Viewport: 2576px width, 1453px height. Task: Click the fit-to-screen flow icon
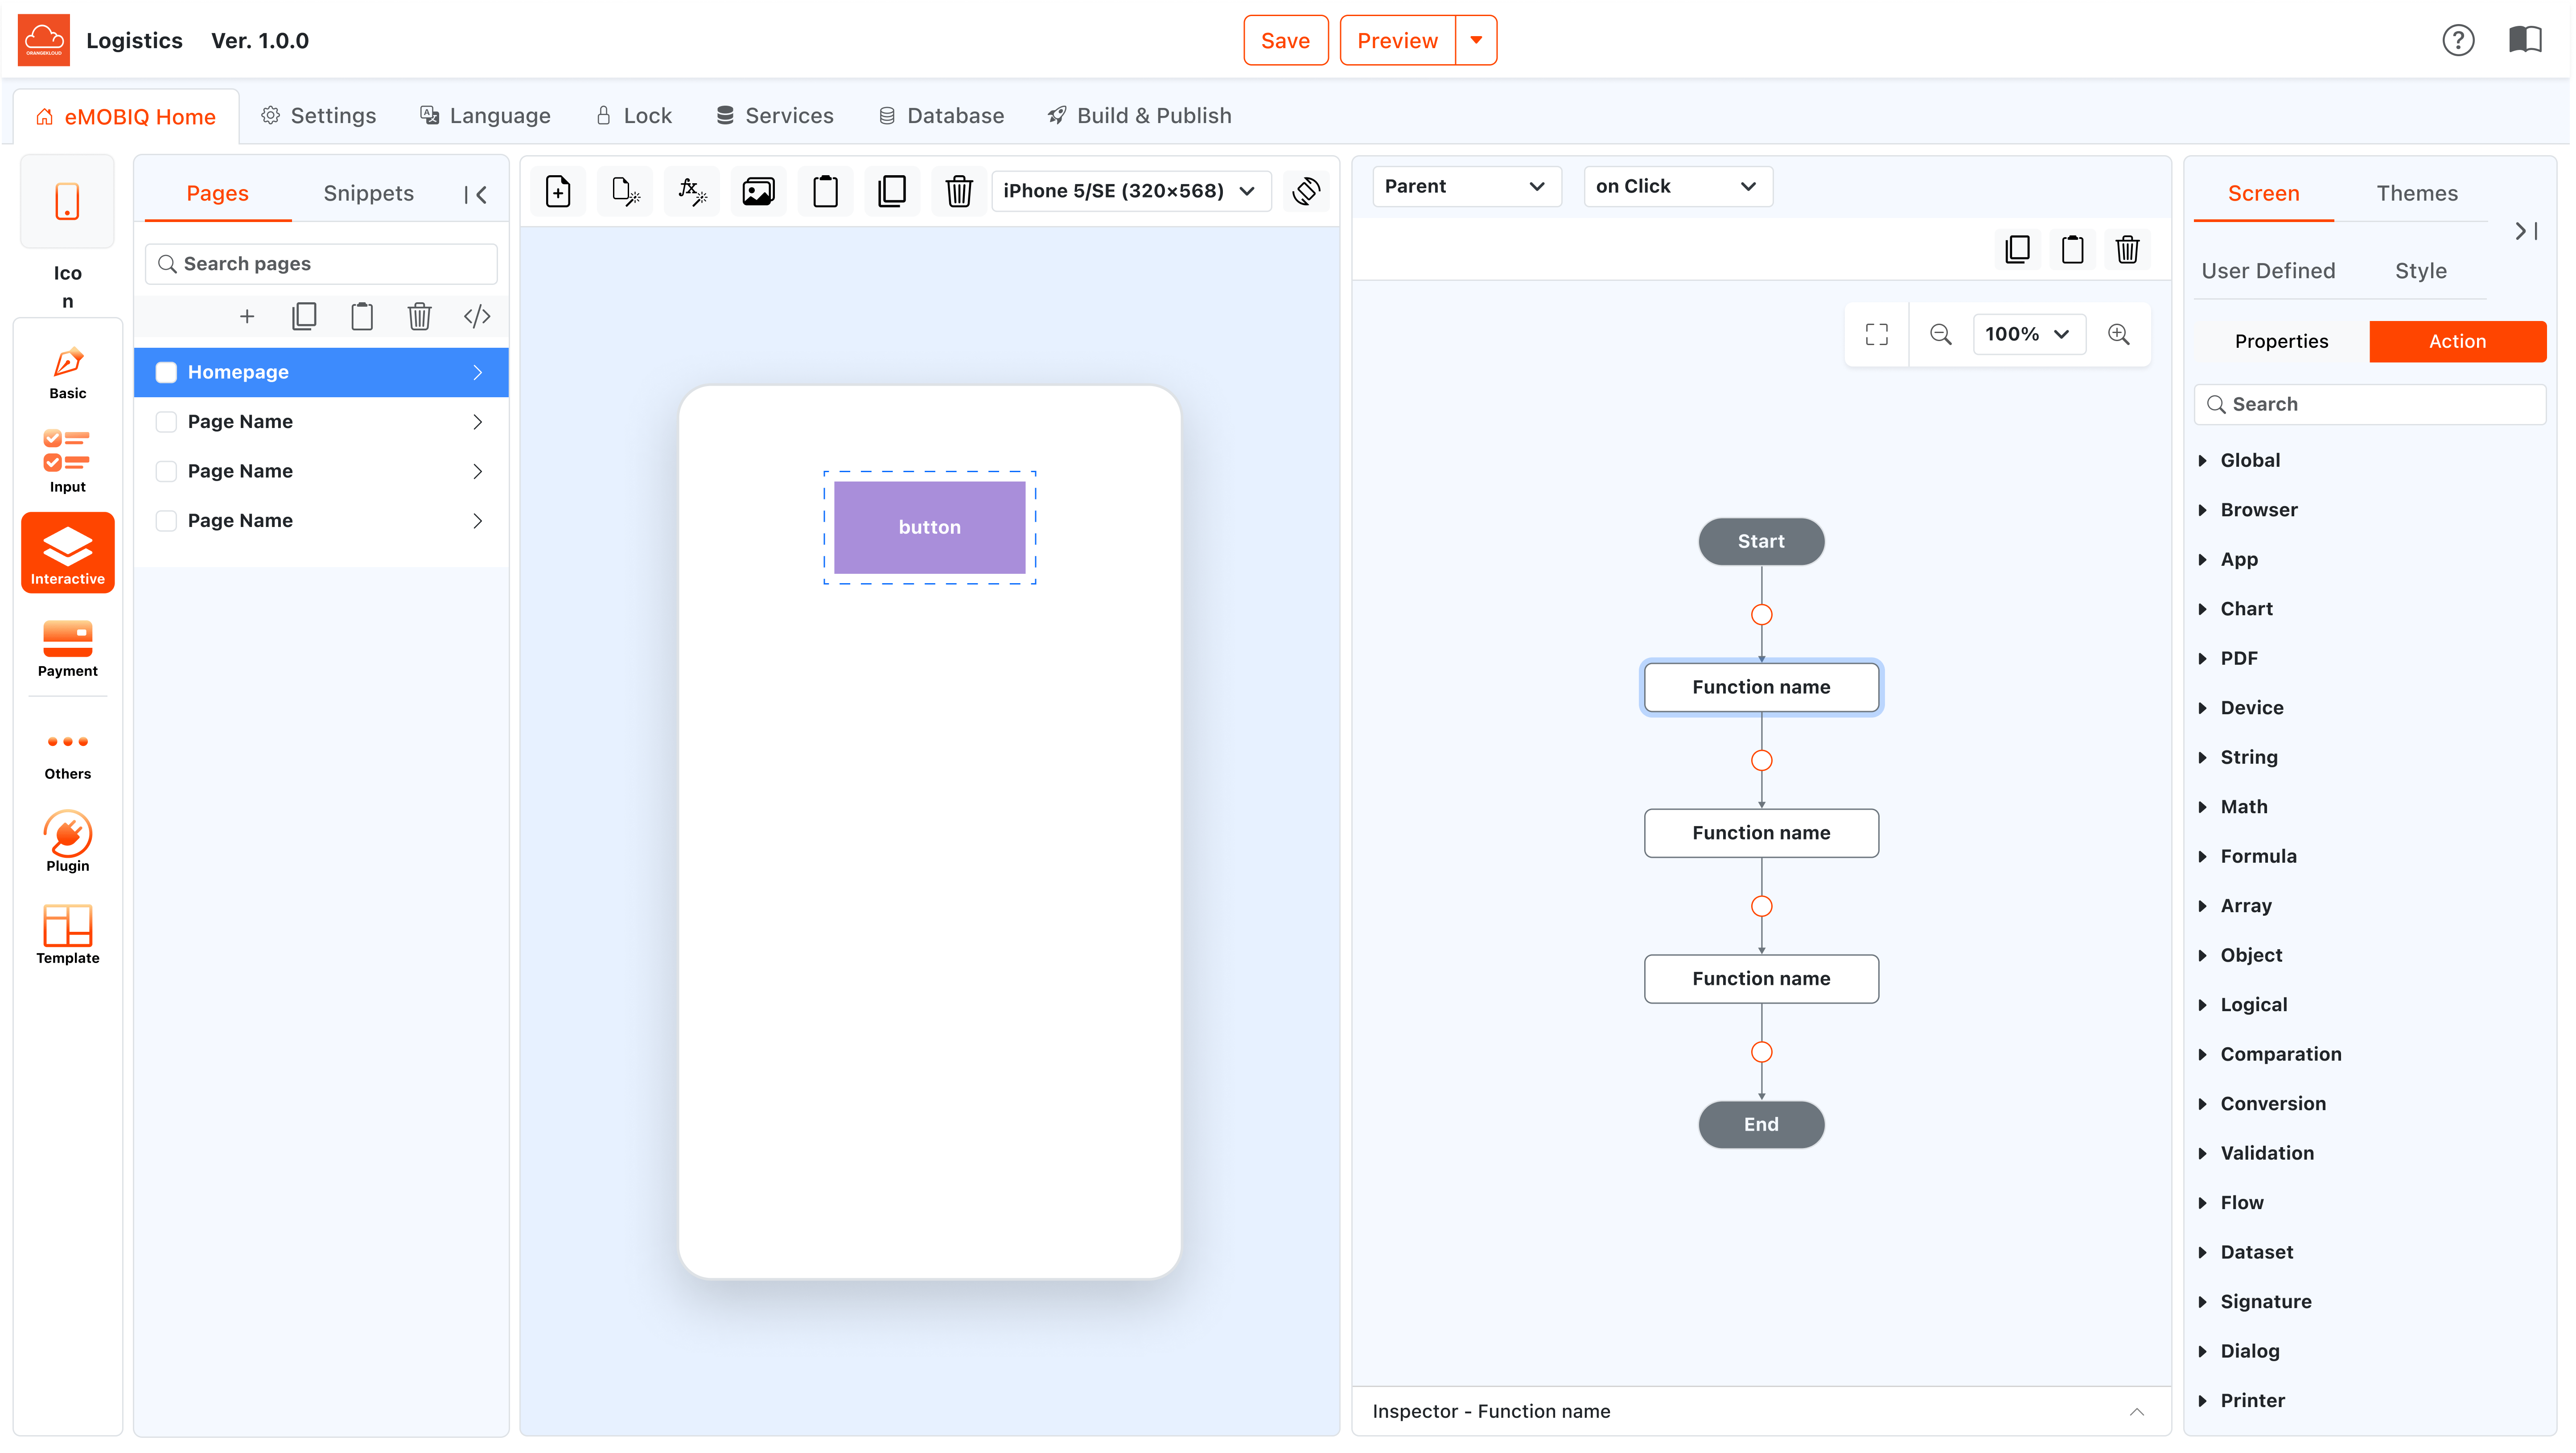click(x=1876, y=334)
